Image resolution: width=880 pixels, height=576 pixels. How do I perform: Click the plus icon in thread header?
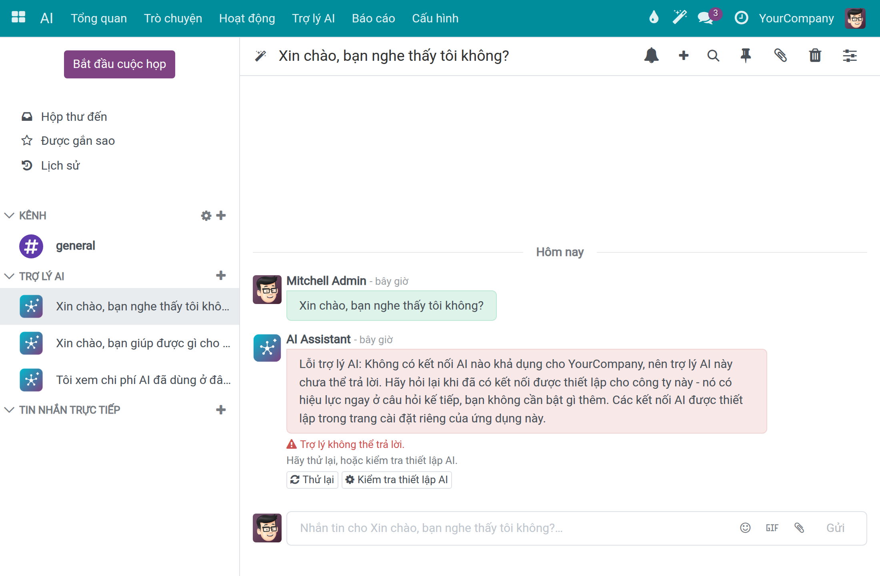pos(684,55)
